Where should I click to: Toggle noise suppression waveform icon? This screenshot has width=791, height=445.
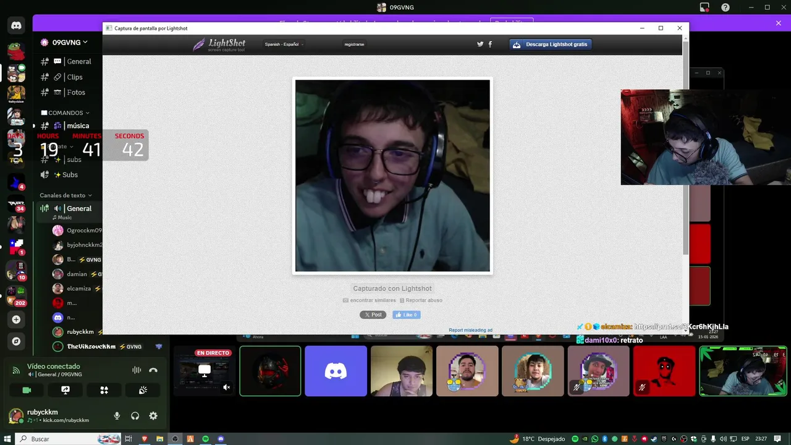137,370
